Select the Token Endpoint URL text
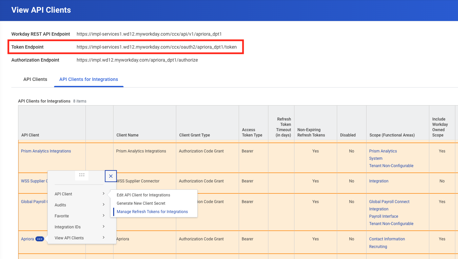The height and width of the screenshot is (259, 458). click(x=157, y=47)
